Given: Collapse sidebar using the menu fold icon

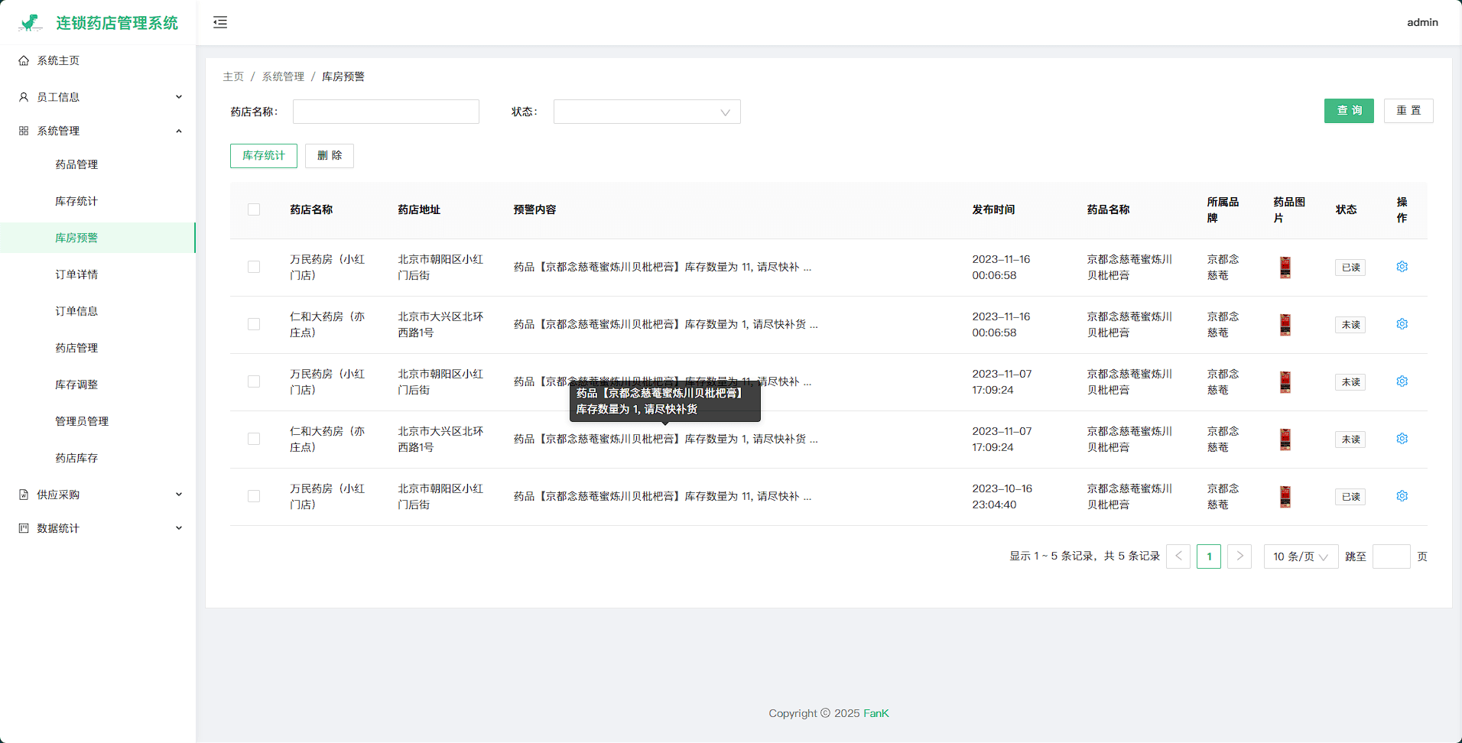Looking at the screenshot, I should click(x=220, y=22).
